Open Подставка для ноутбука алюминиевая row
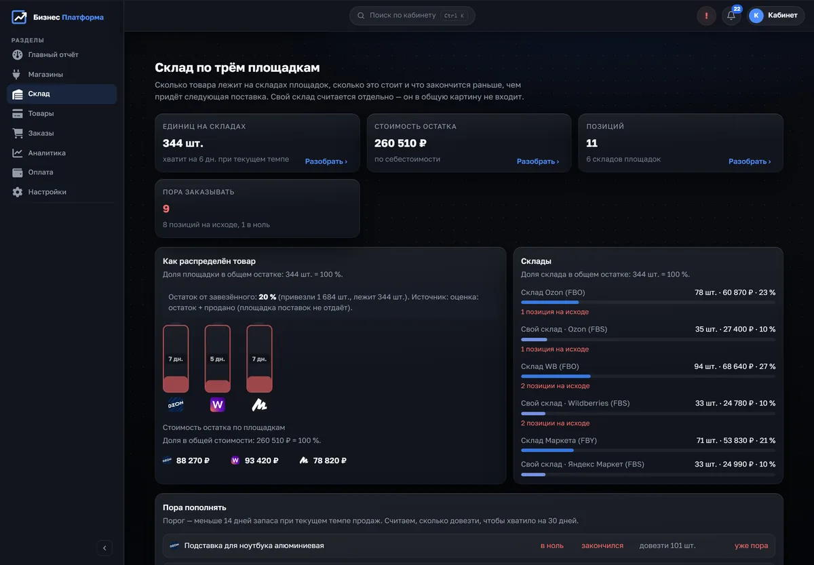This screenshot has width=814, height=565. tap(469, 545)
